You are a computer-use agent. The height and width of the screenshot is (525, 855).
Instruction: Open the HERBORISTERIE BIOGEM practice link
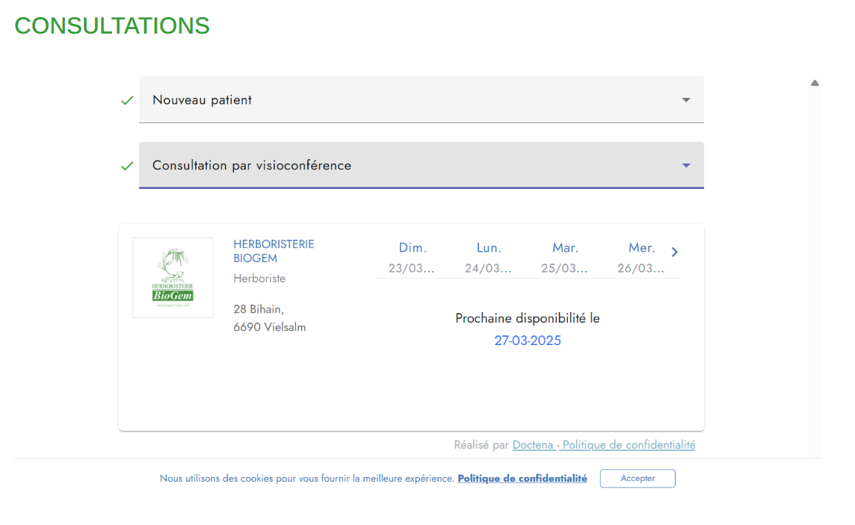[274, 251]
